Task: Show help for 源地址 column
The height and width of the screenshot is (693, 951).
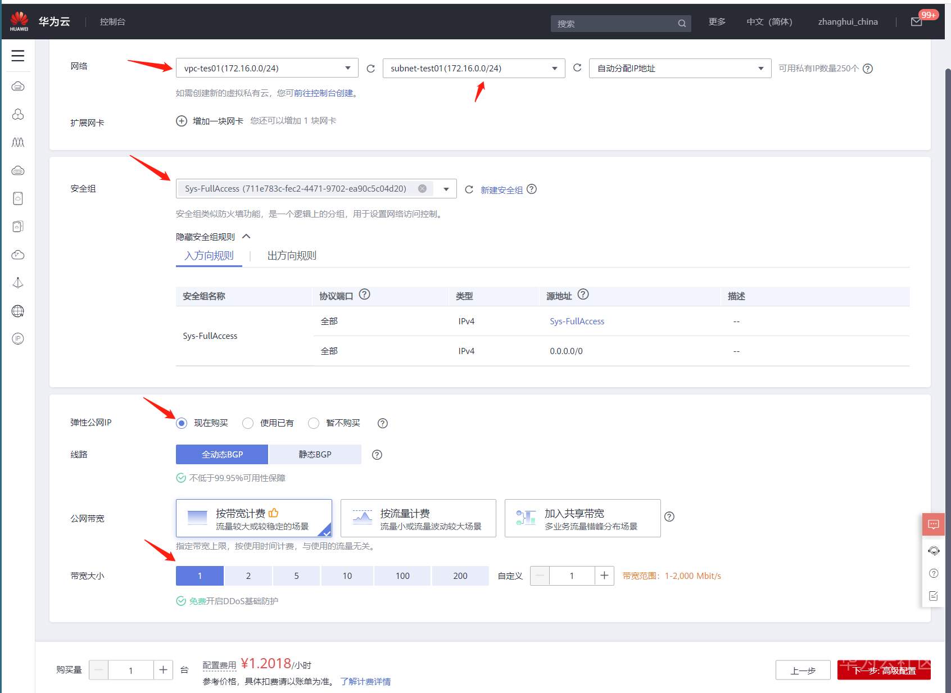Action: pos(583,295)
